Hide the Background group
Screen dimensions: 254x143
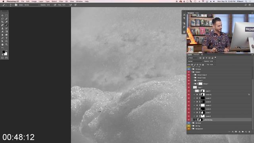tap(189, 129)
